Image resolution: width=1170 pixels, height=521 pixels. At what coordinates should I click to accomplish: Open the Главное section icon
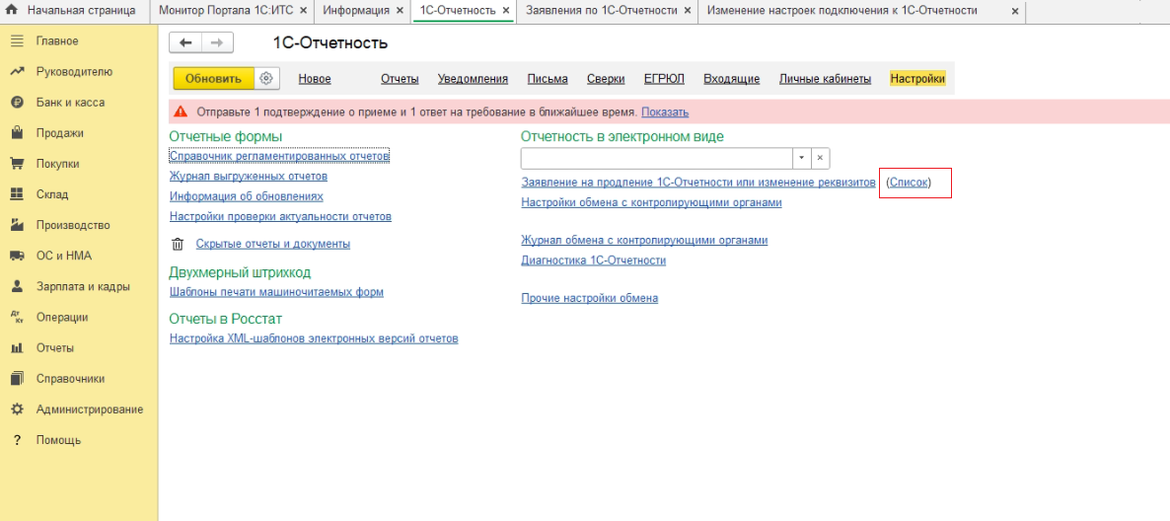[17, 41]
